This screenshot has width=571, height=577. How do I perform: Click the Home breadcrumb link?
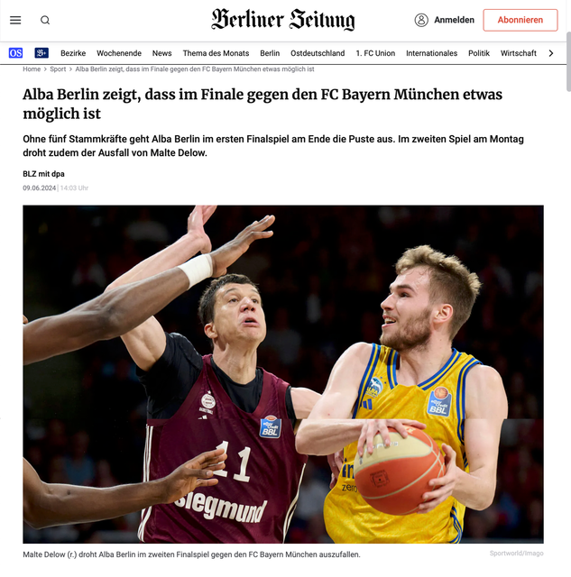(x=32, y=69)
